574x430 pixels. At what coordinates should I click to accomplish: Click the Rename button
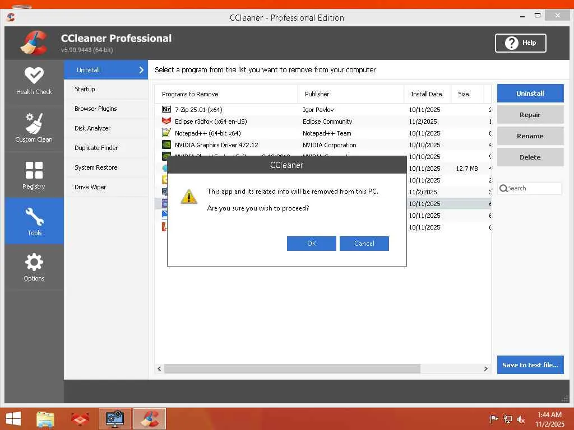click(x=530, y=135)
